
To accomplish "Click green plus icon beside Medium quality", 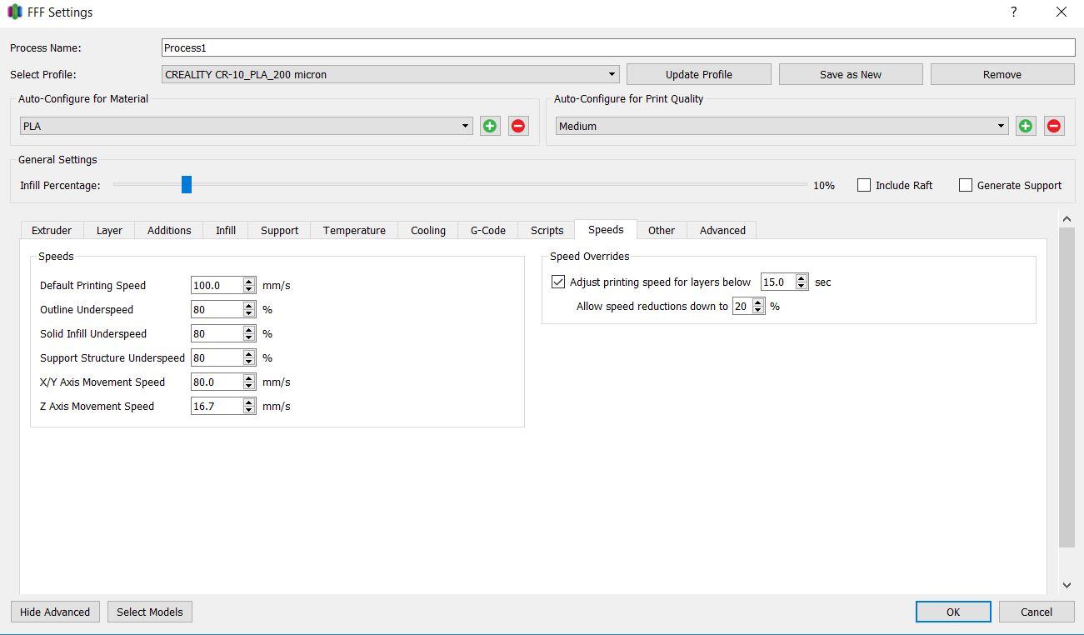I will pos(1026,126).
